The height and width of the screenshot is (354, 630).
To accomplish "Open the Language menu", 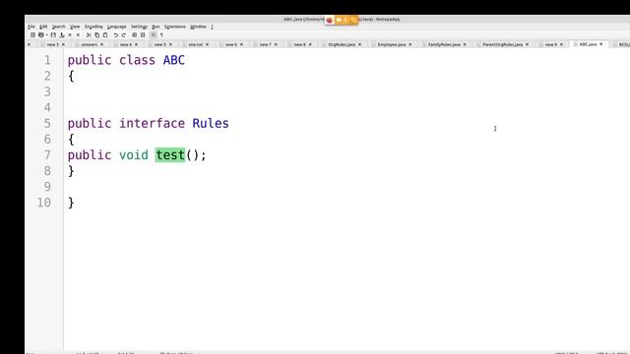I will (117, 27).
